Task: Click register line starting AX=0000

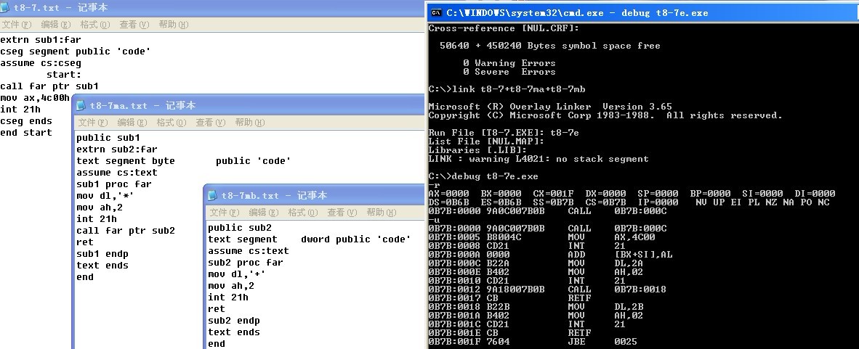Action: pyautogui.click(x=632, y=193)
